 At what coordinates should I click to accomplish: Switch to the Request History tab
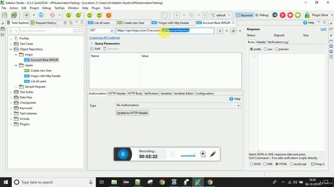(x=44, y=23)
